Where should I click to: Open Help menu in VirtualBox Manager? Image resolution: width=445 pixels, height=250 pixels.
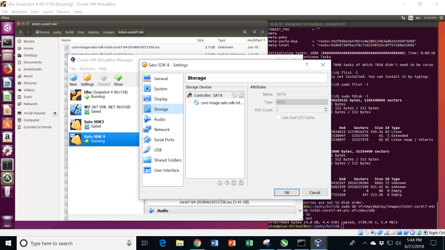point(102,68)
